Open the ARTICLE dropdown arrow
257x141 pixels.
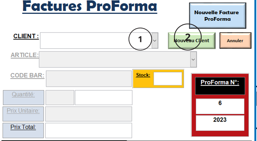(193, 59)
